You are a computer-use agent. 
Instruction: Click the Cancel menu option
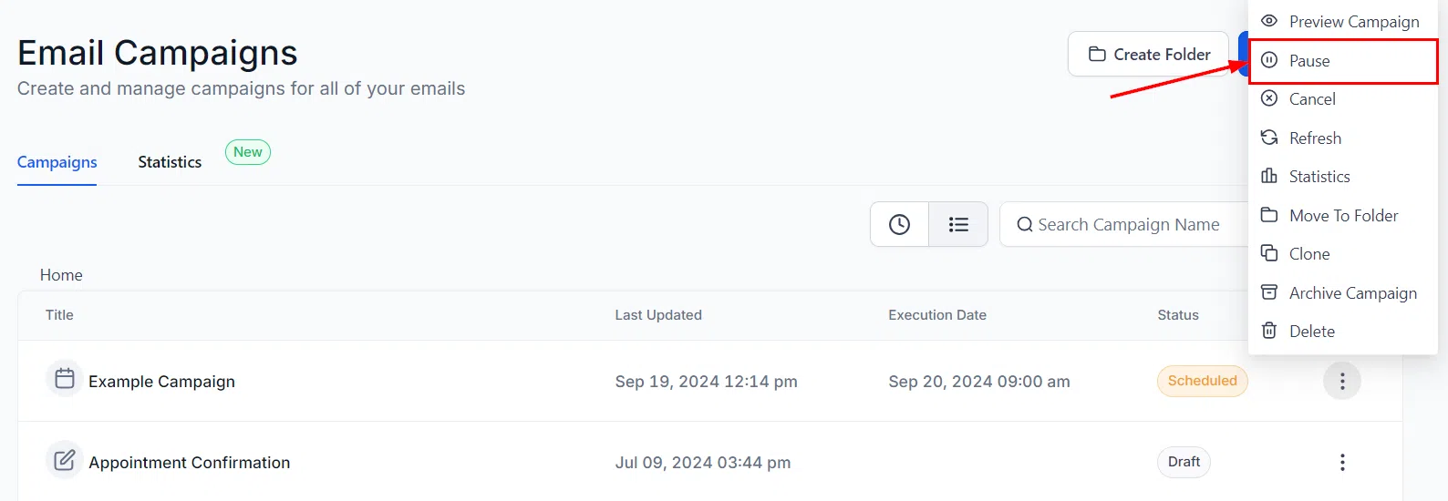1343,99
